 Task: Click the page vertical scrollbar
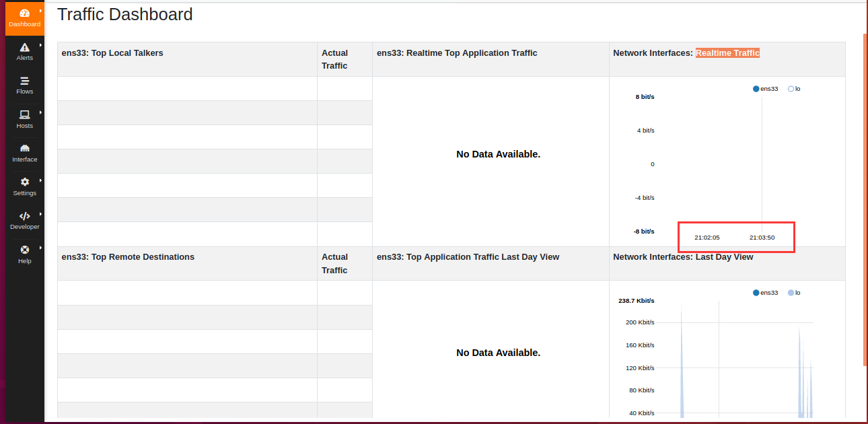865,199
